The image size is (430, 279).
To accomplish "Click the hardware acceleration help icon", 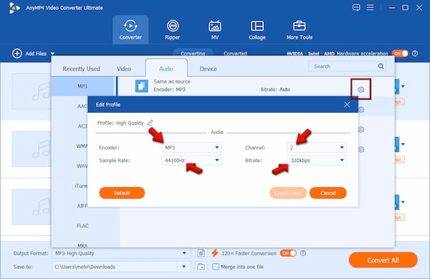I will coord(415,54).
